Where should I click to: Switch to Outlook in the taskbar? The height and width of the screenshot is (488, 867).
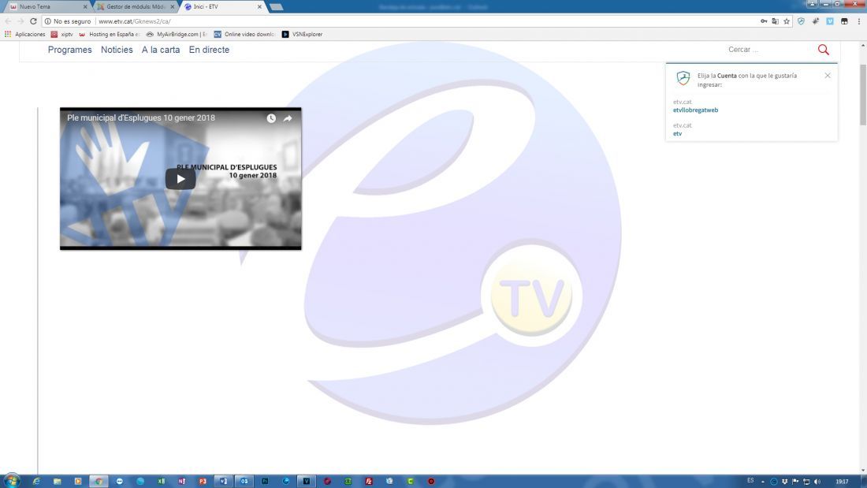[244, 482]
